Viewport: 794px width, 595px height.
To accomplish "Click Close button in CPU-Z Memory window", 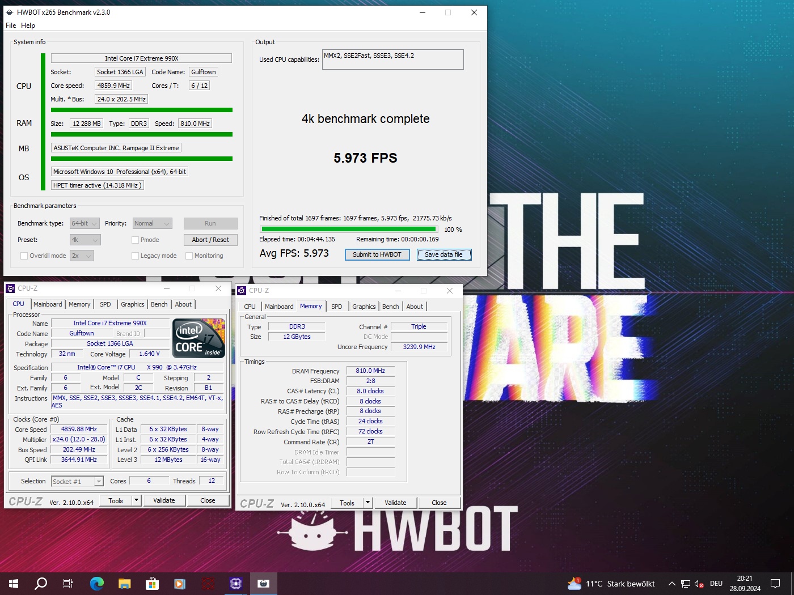I will click(439, 503).
